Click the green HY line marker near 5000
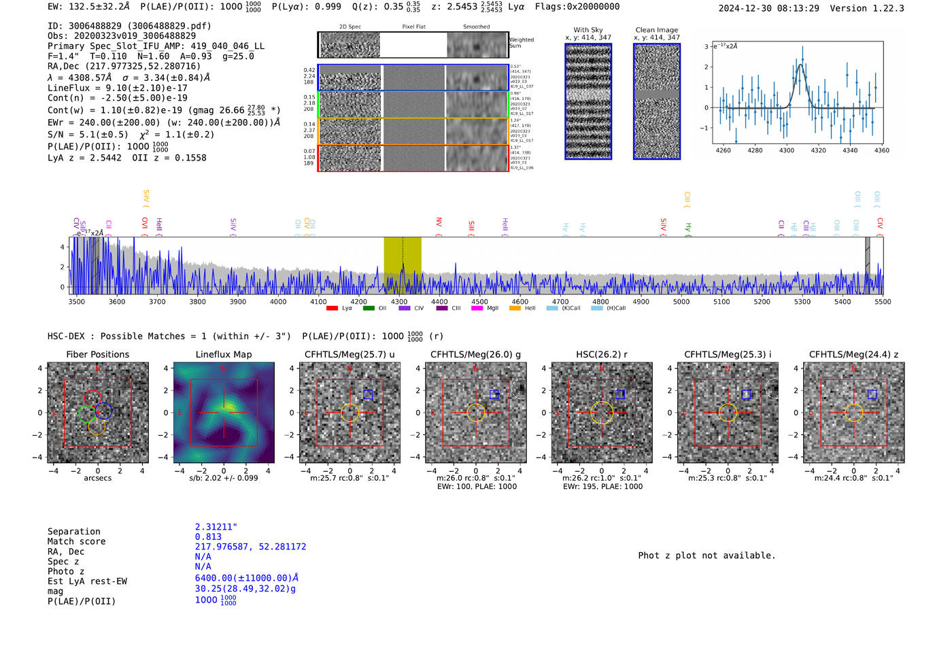 pyautogui.click(x=688, y=227)
